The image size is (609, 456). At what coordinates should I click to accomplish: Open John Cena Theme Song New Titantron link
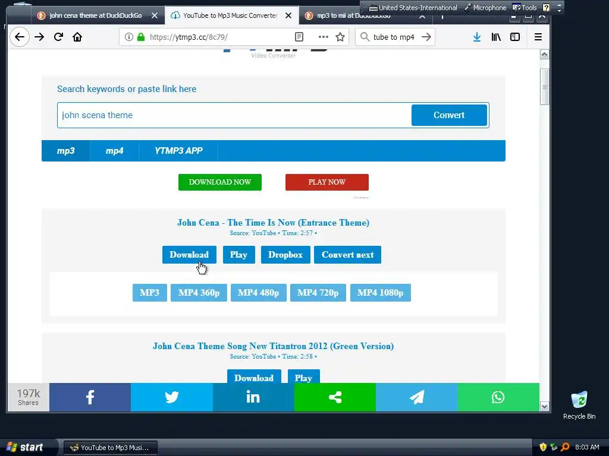[x=273, y=346]
